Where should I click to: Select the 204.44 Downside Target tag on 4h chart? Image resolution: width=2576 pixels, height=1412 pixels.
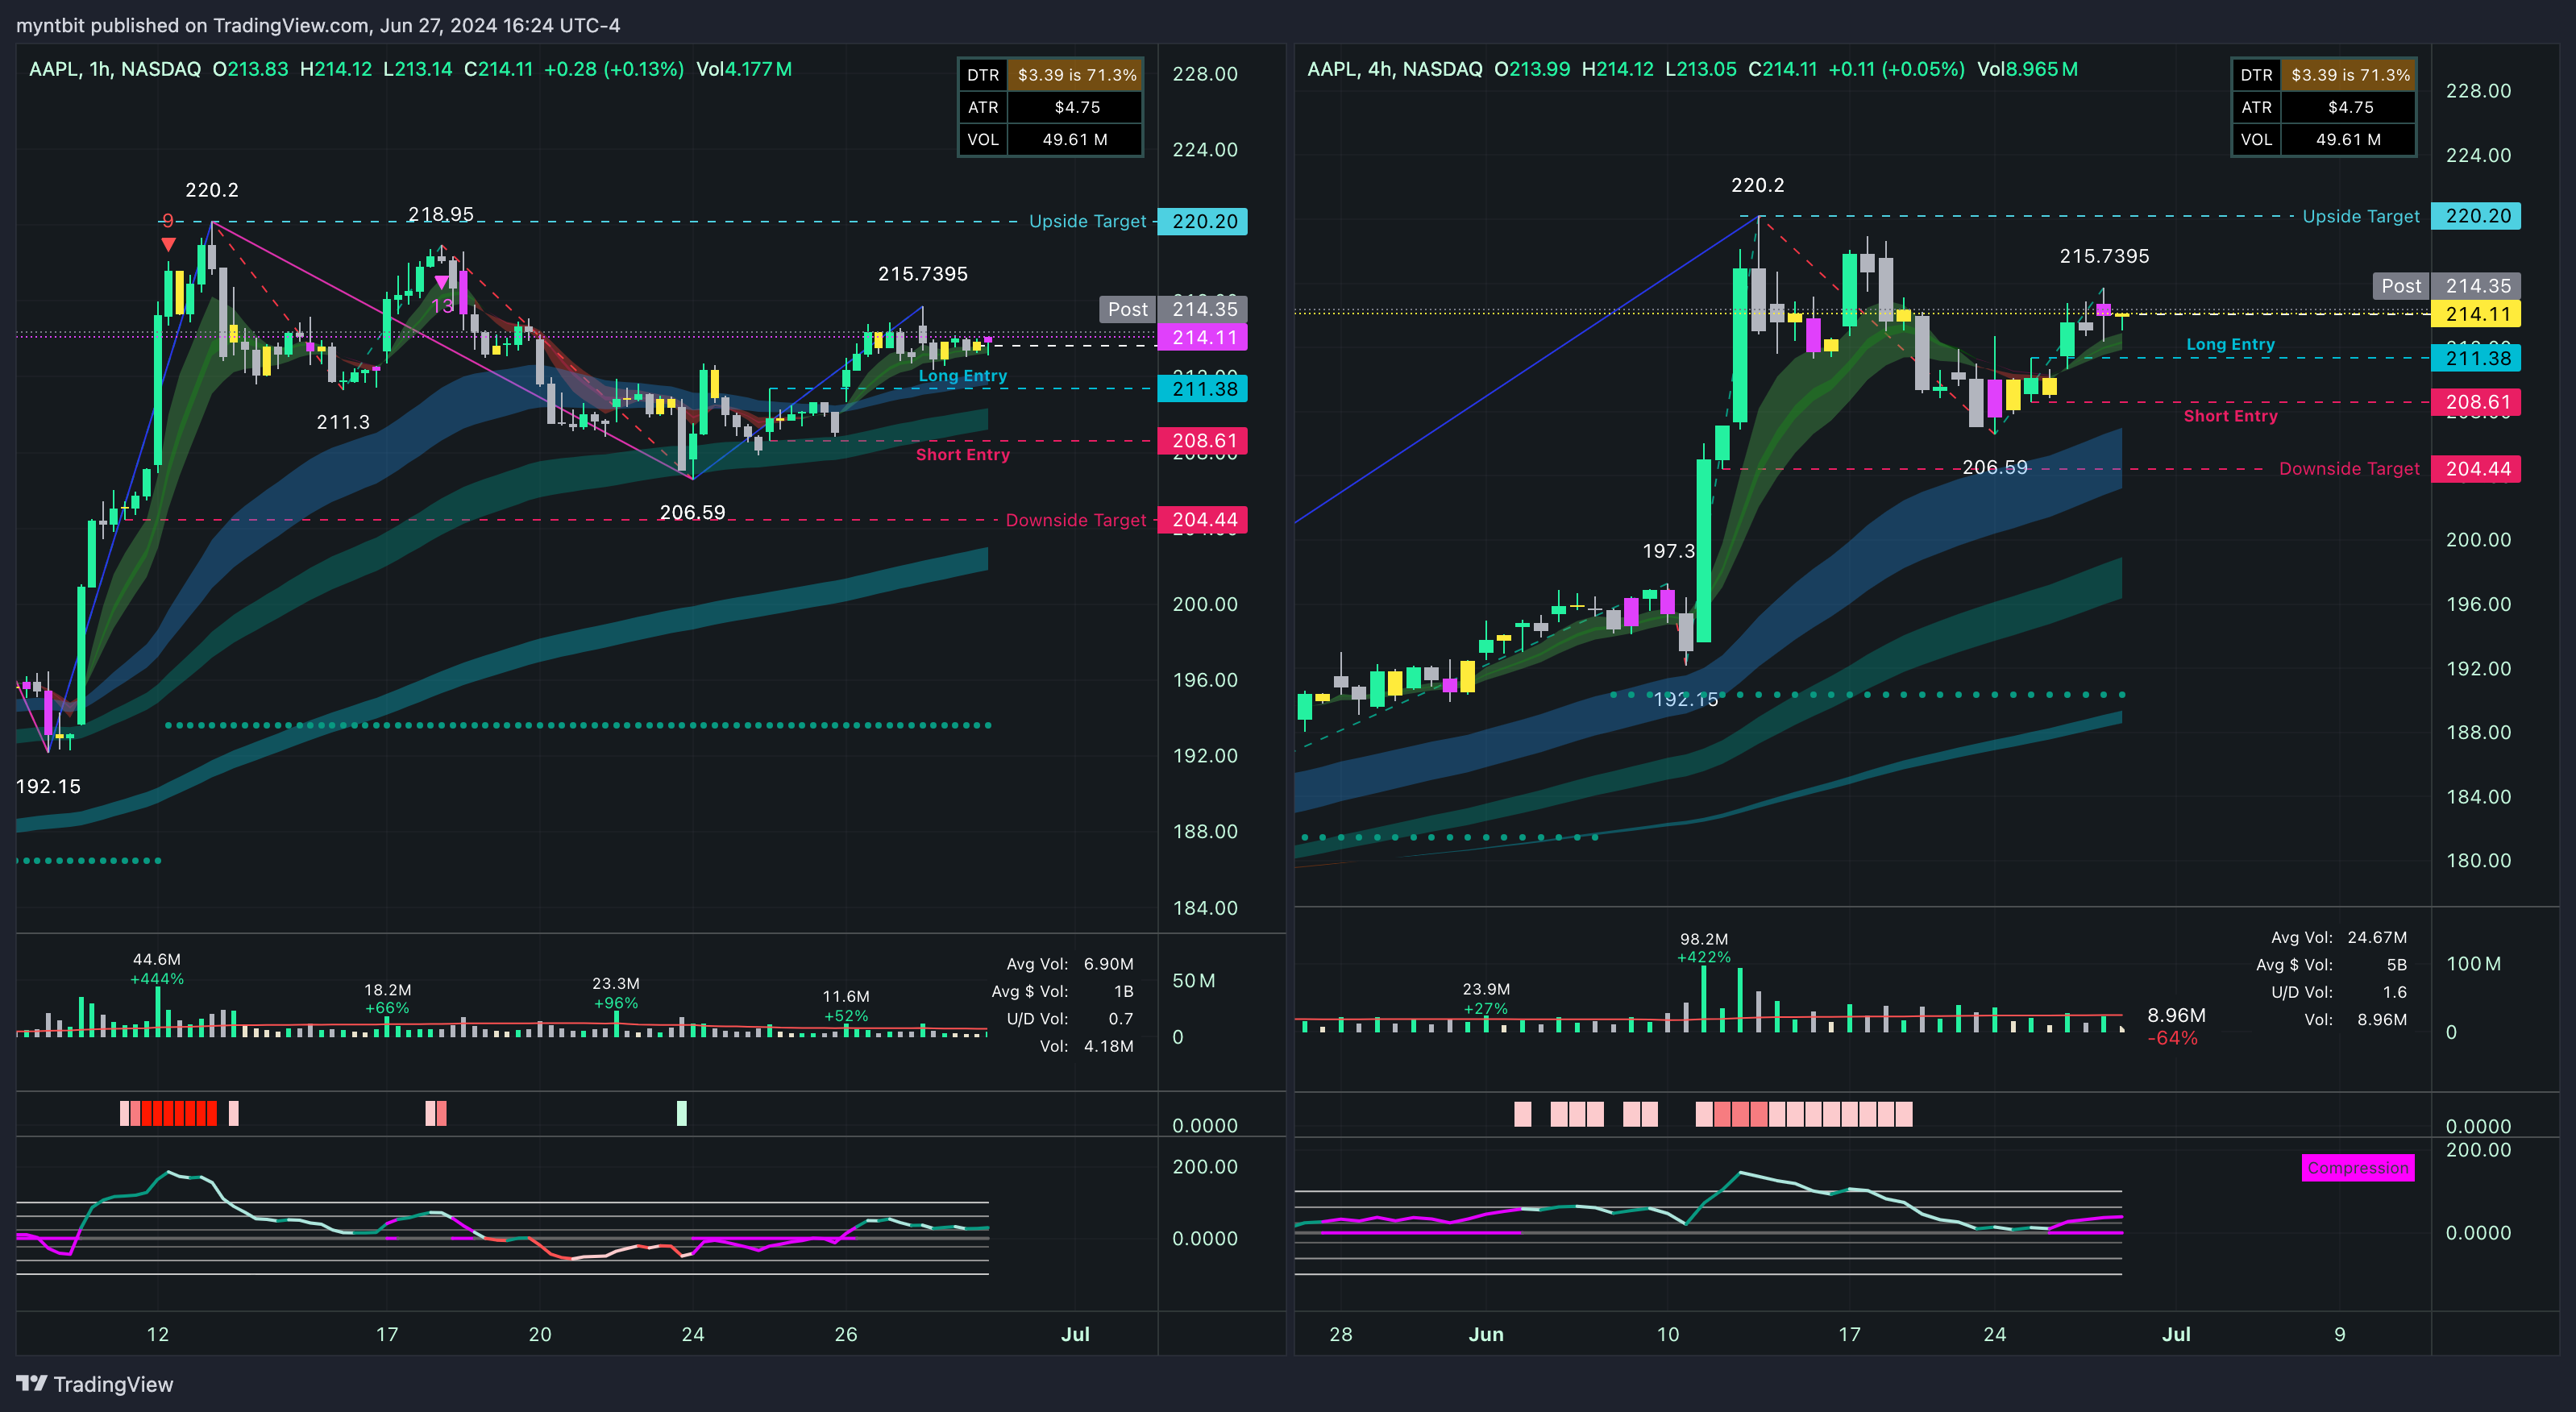point(2476,469)
